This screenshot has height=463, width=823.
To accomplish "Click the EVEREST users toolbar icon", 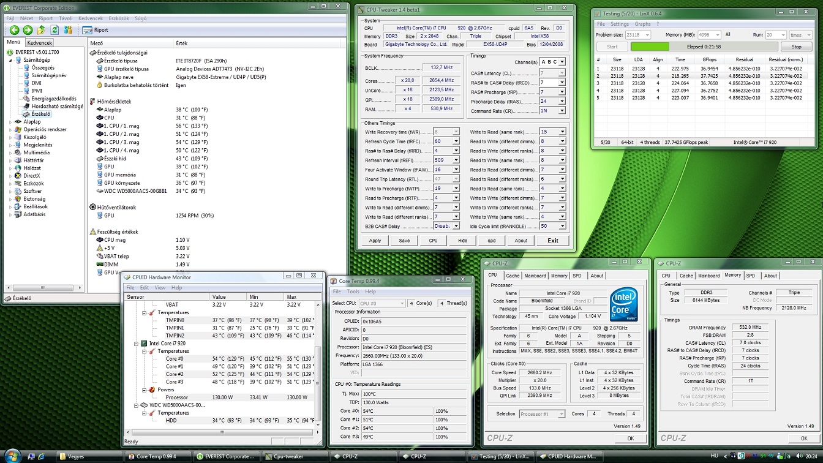I will [x=68, y=30].
